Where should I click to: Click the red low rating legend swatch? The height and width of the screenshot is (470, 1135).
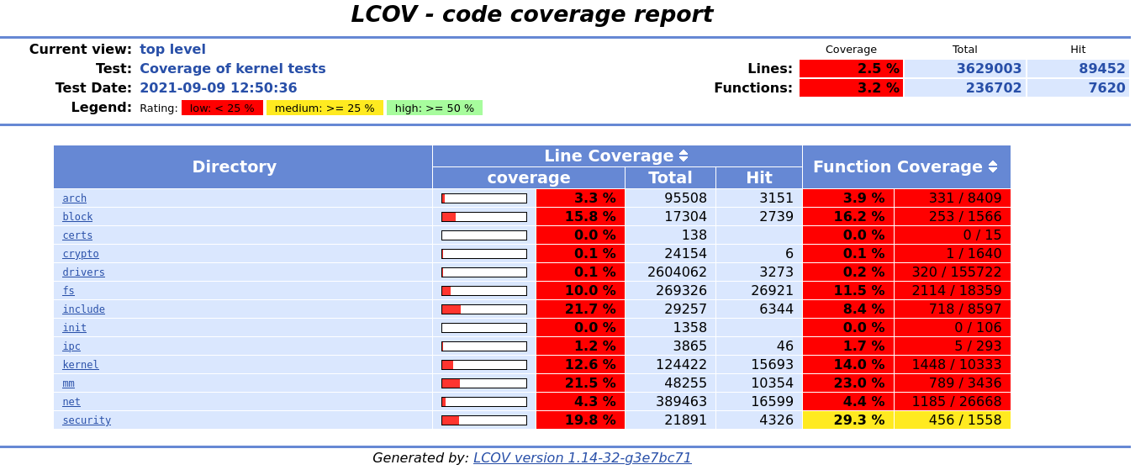coord(222,108)
